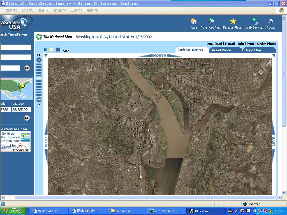Click the Web Services globe icon
The height and width of the screenshot is (215, 287).
(255, 22)
